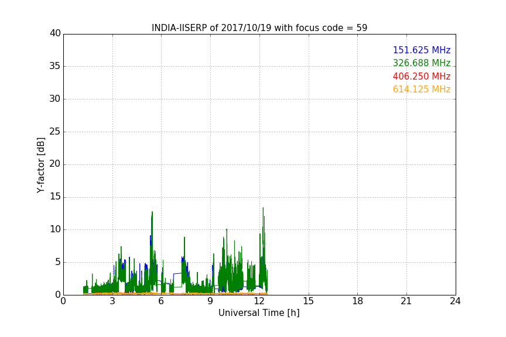506x337 pixels.
Task: Click the x-axis tick value 3
Action: tap(112, 301)
